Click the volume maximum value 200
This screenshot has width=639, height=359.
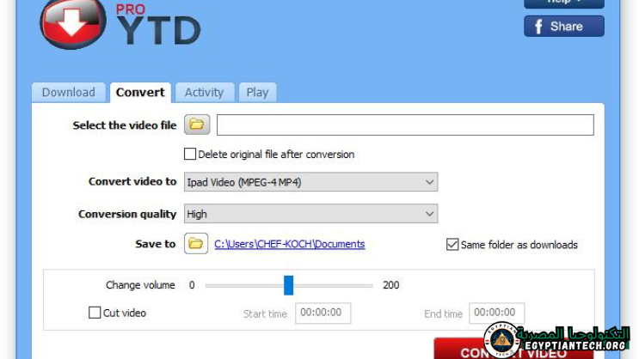(390, 285)
